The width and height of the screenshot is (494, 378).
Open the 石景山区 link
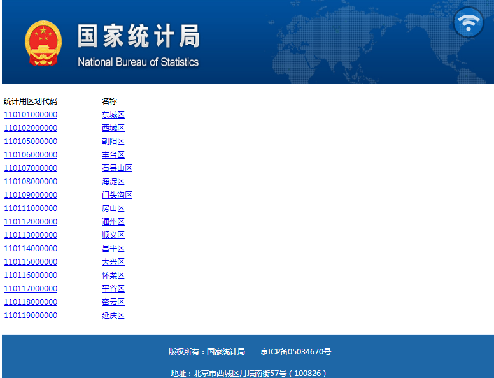pyautogui.click(x=117, y=168)
